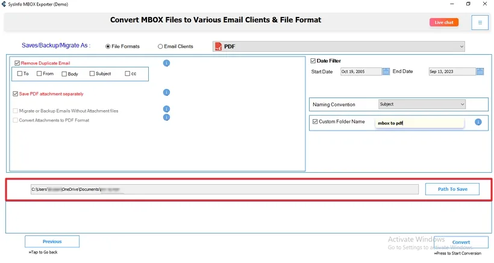Screen dimensions: 494x263
Task: Click '»Tap to Go back' hint text
Action: coord(43,252)
